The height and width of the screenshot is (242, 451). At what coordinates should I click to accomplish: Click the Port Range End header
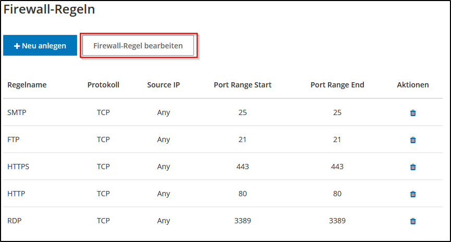pyautogui.click(x=337, y=85)
